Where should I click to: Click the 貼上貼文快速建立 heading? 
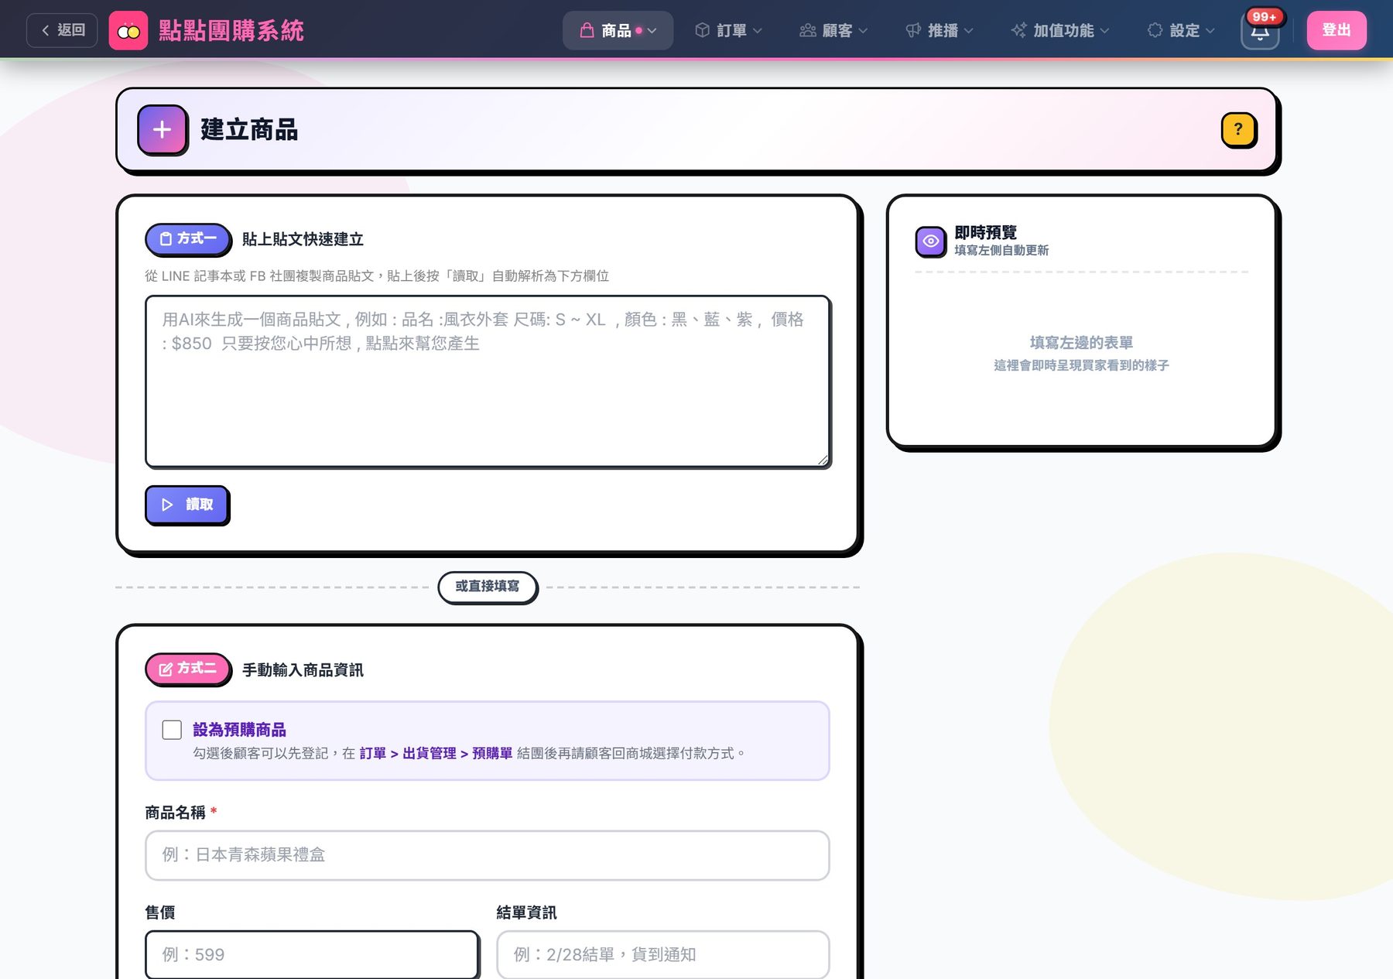coord(303,239)
